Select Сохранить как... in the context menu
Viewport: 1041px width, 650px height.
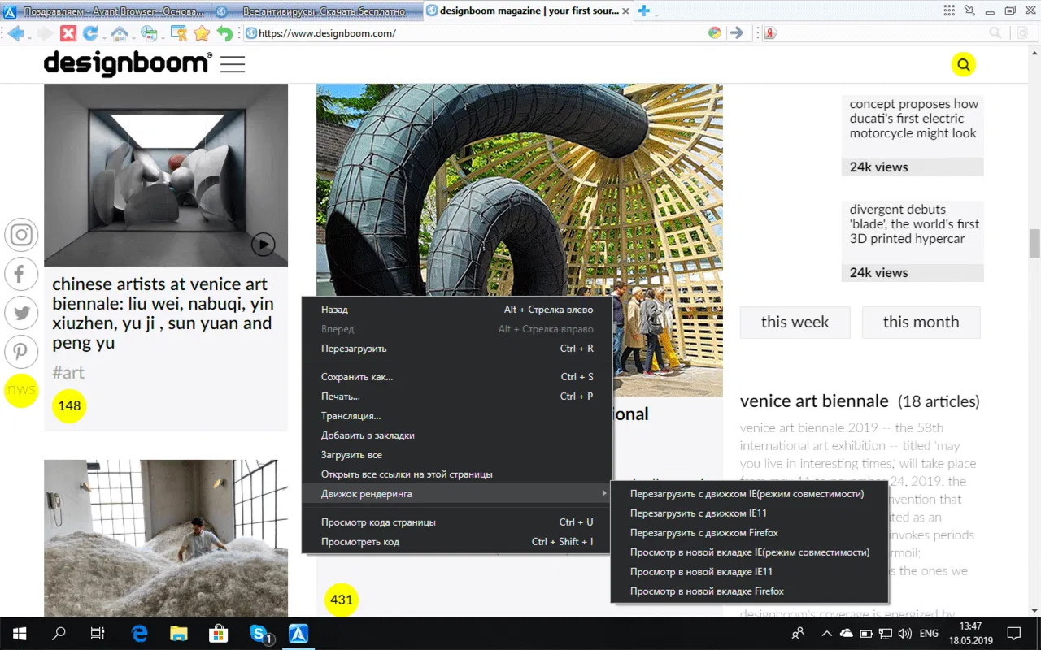pyautogui.click(x=456, y=377)
